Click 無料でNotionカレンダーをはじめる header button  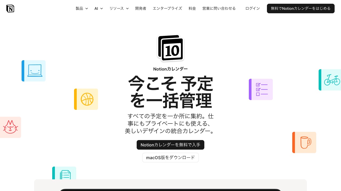click(301, 8)
